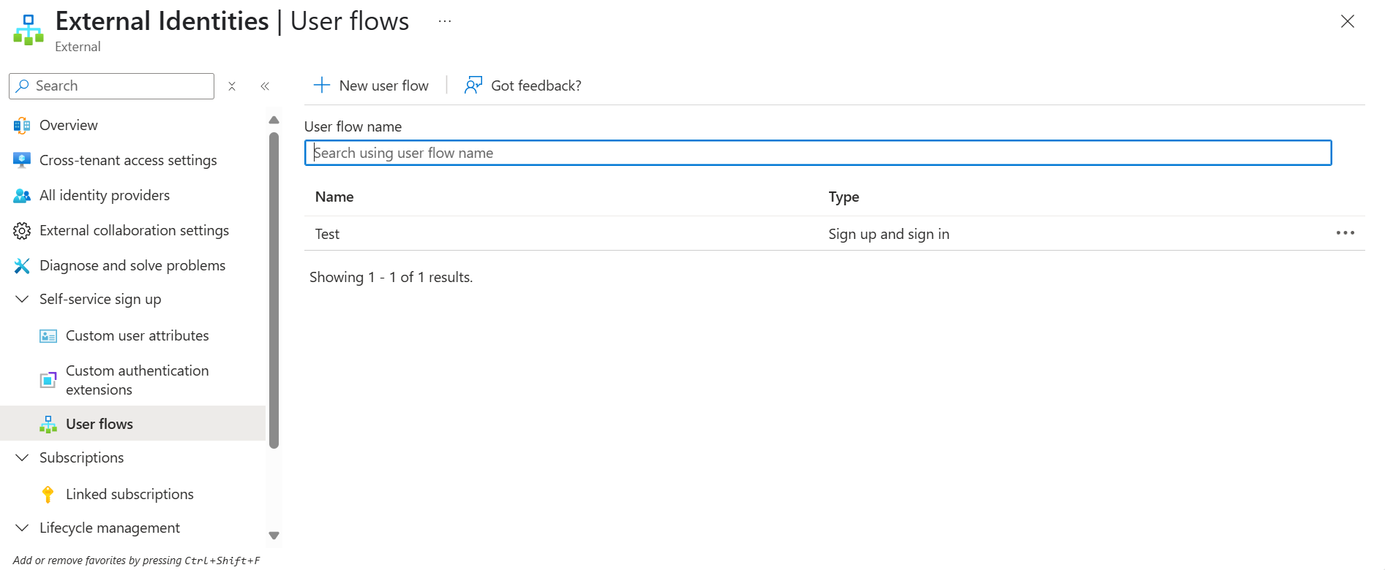The image size is (1385, 570).
Task: Click the Got feedback? button
Action: click(523, 85)
